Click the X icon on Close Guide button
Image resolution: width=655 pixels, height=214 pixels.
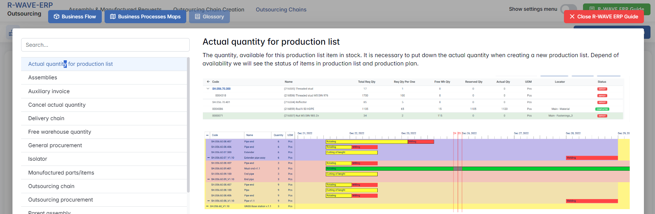pos(572,17)
